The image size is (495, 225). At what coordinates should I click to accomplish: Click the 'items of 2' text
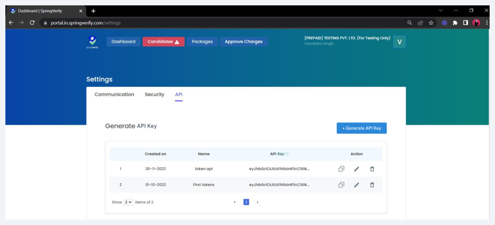[x=144, y=202]
